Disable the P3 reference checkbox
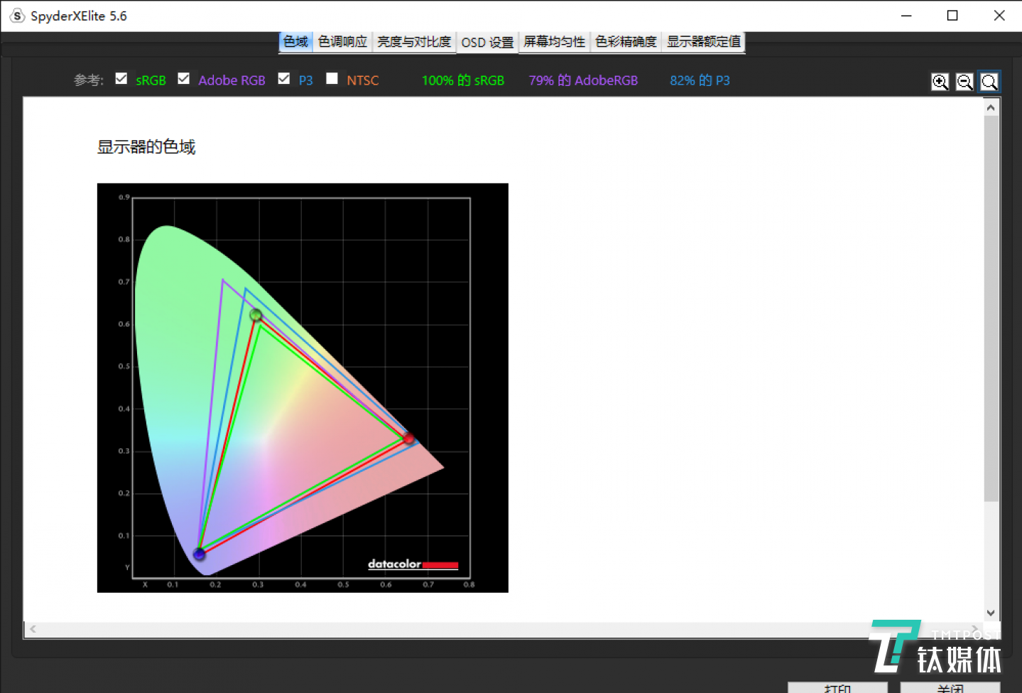The width and height of the screenshot is (1022, 693). [x=284, y=79]
